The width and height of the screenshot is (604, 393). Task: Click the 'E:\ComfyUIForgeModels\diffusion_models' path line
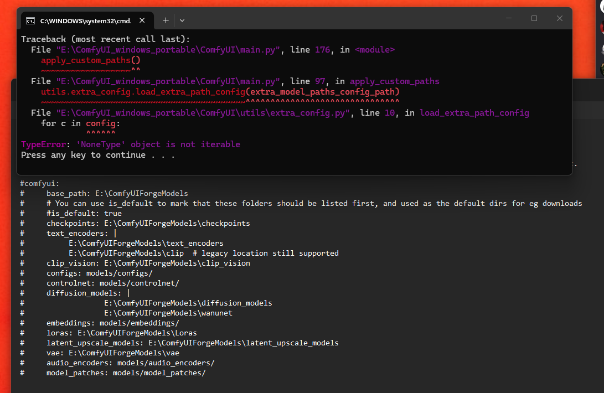(x=188, y=303)
